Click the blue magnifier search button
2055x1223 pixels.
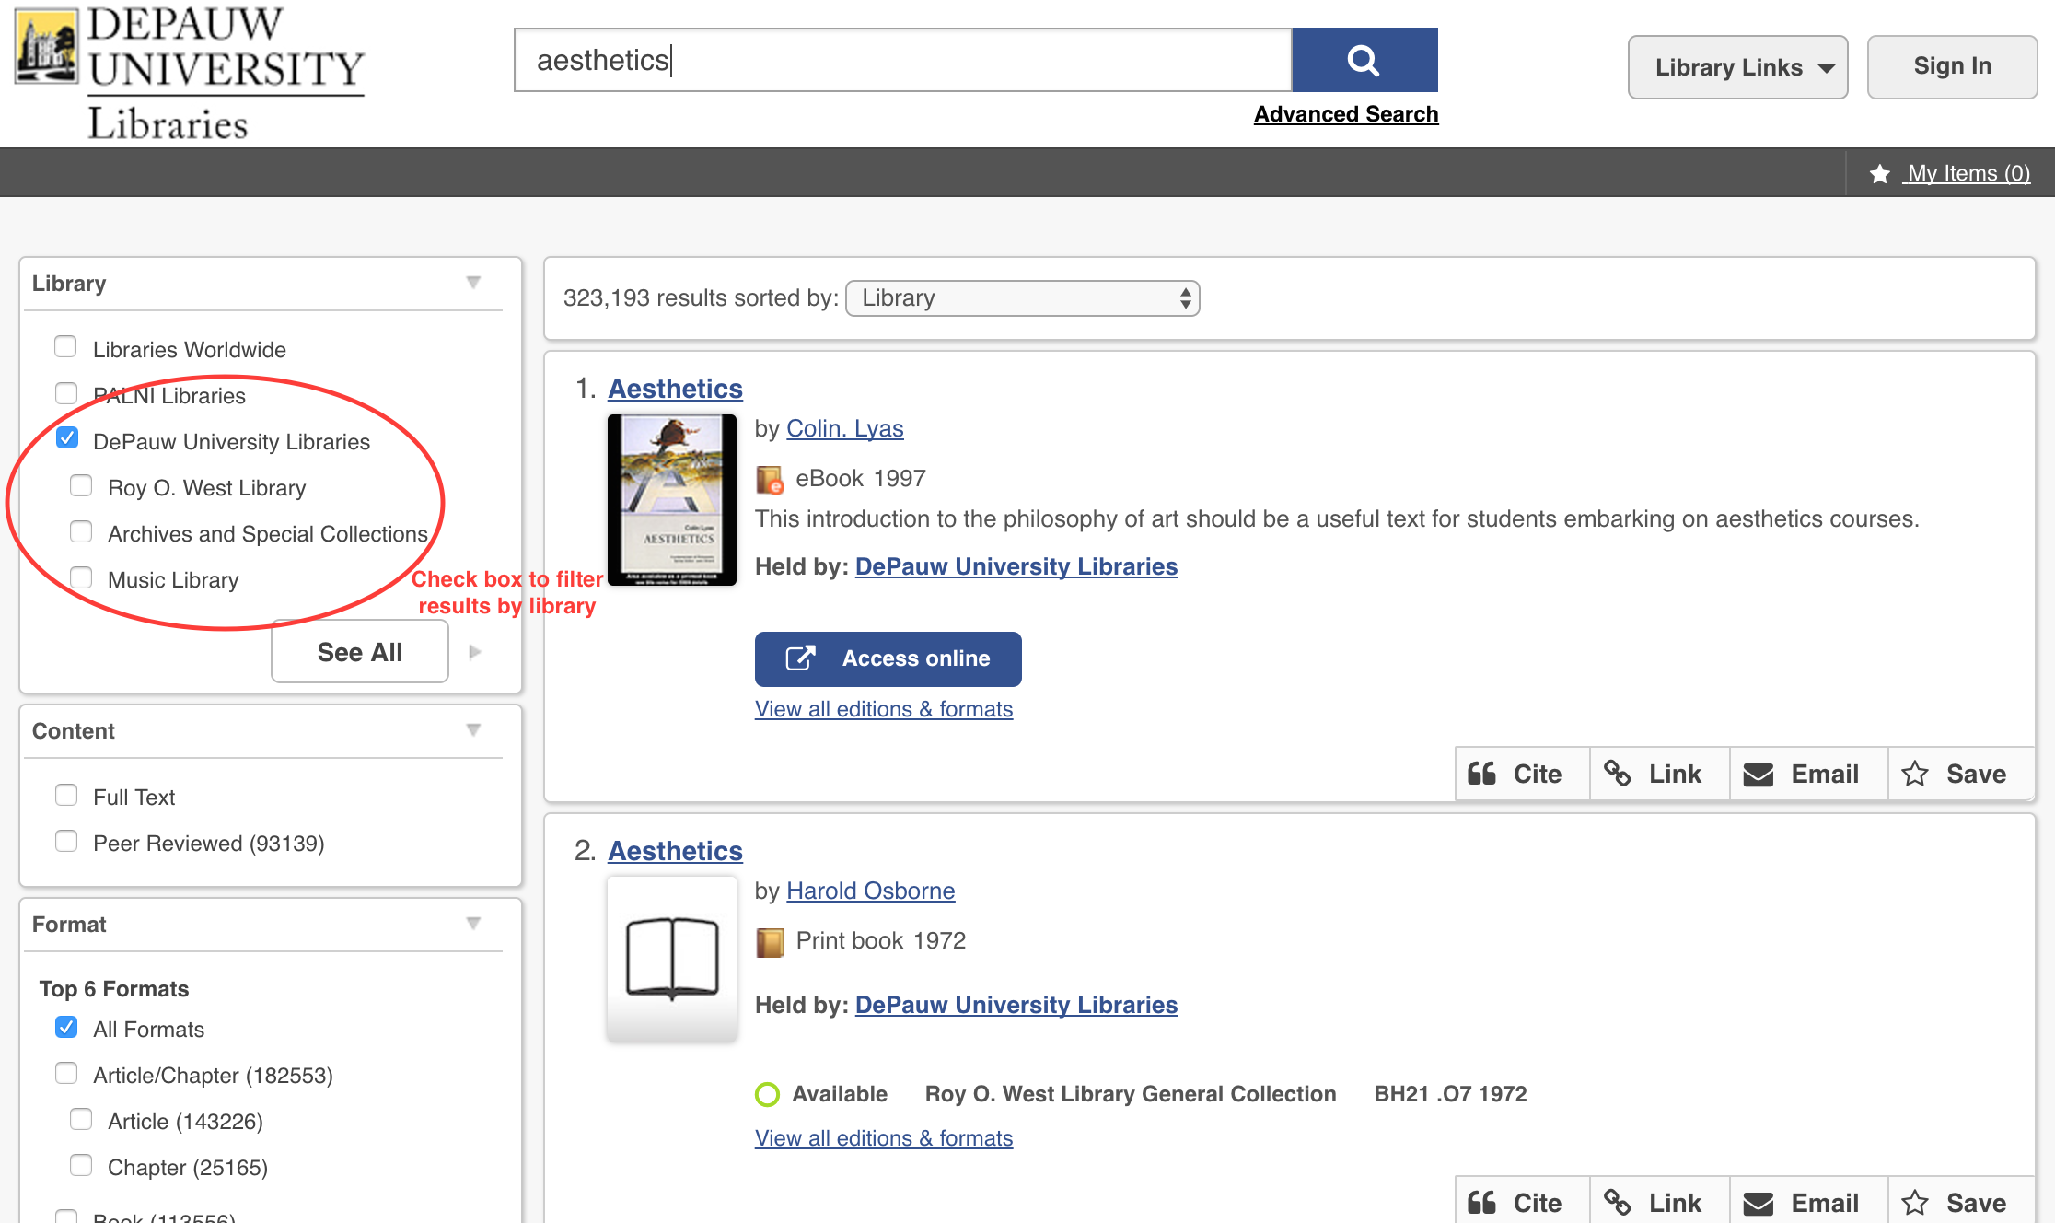pyautogui.click(x=1364, y=60)
